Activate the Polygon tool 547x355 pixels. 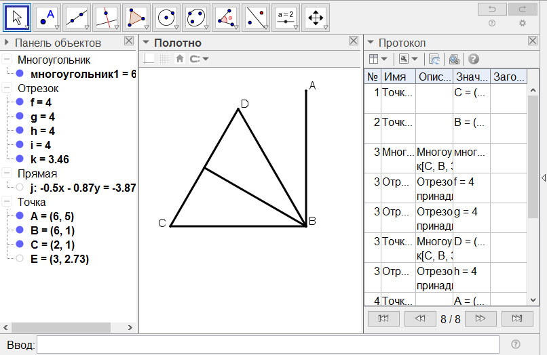136,18
